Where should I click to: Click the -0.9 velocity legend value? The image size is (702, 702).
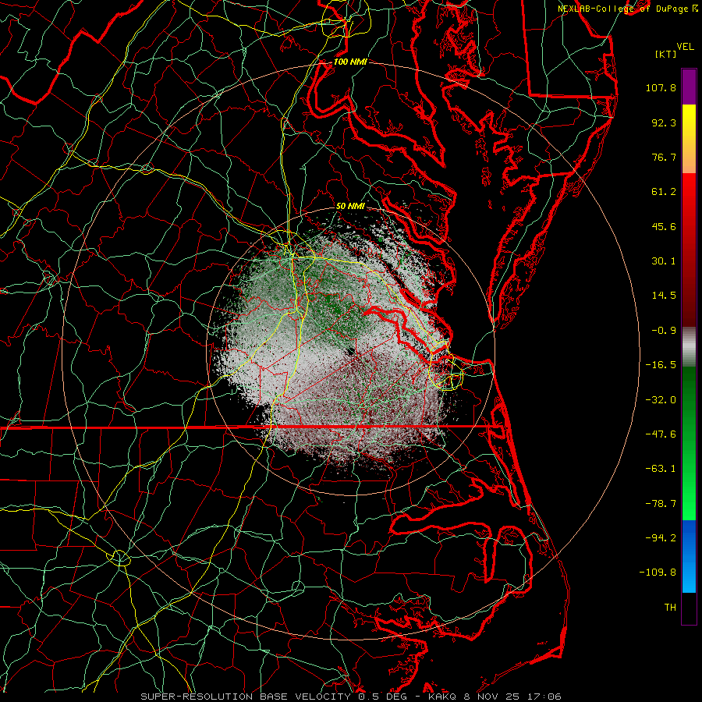[x=664, y=331]
